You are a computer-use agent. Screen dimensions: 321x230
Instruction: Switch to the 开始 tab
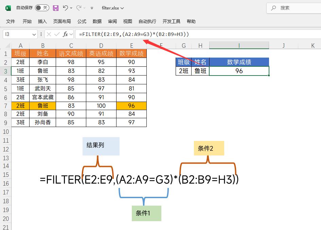tap(27, 21)
